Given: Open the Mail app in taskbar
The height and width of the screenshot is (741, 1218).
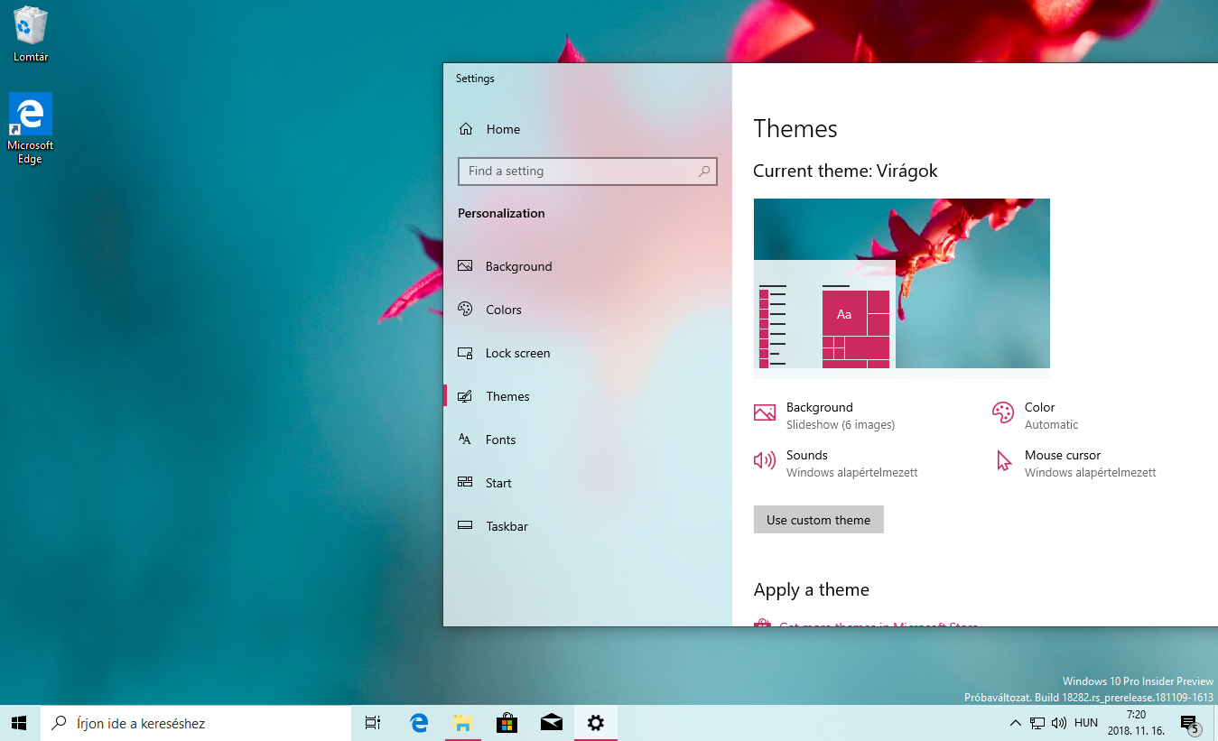Looking at the screenshot, I should pos(551,723).
